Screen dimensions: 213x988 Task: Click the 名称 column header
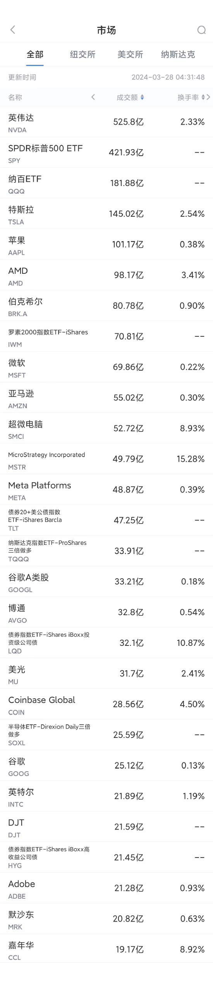(x=15, y=97)
